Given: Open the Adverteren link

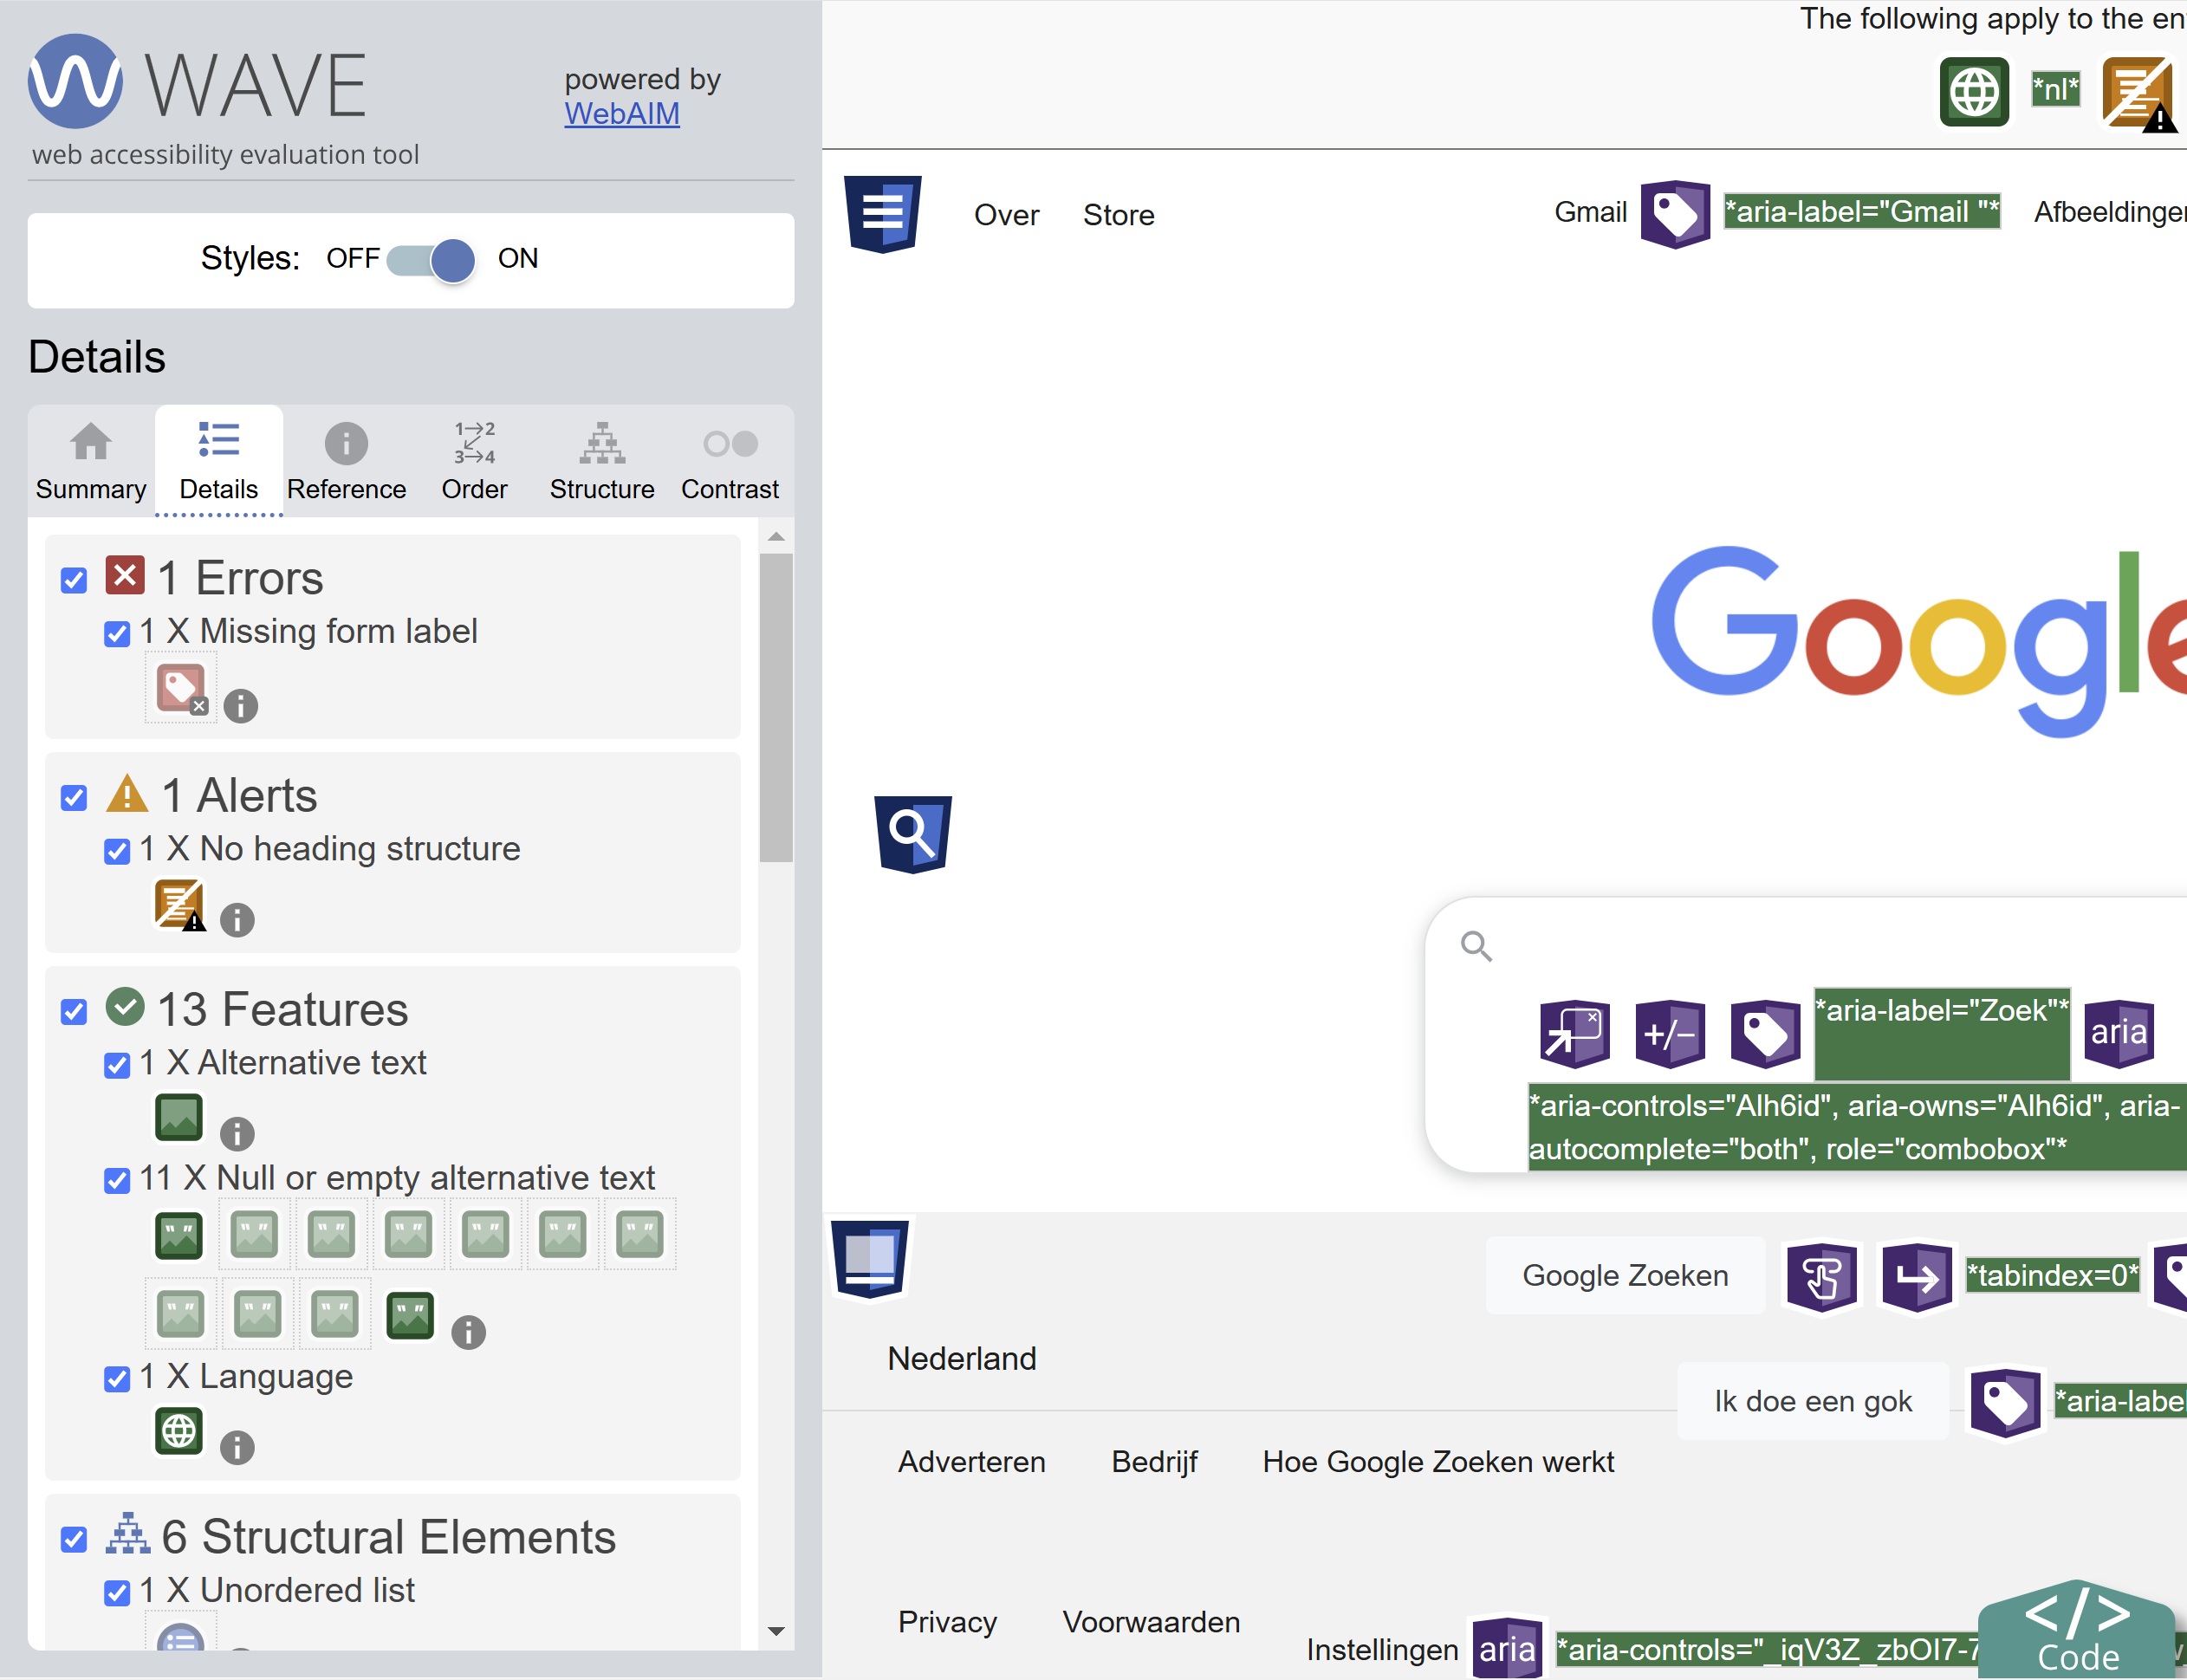Looking at the screenshot, I should pyautogui.click(x=971, y=1462).
